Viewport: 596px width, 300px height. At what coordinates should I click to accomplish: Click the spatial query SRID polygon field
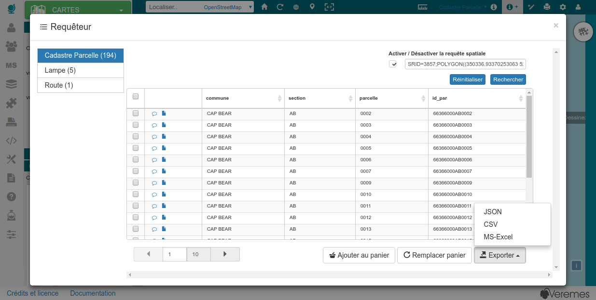click(x=465, y=64)
